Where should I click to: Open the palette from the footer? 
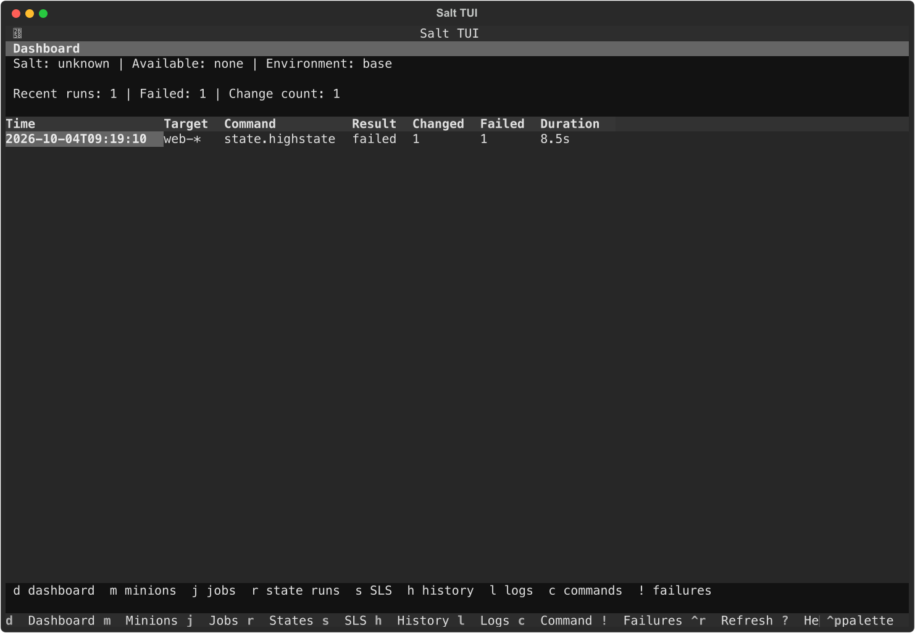click(860, 621)
